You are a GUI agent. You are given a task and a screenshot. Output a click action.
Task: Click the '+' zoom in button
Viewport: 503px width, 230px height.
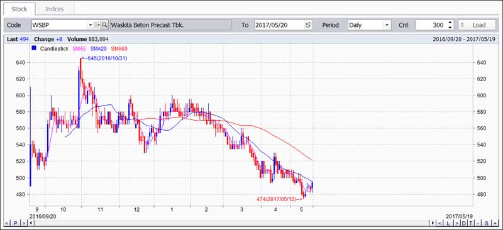(x=495, y=223)
